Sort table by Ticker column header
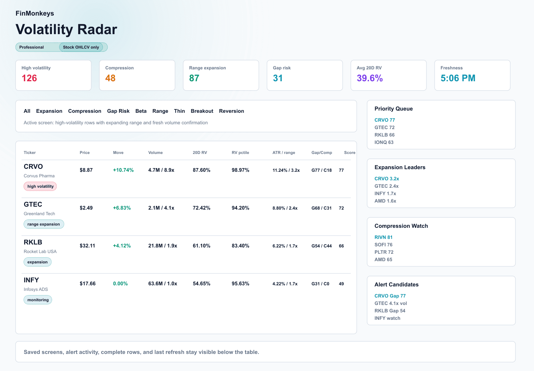534x371 pixels. point(30,152)
